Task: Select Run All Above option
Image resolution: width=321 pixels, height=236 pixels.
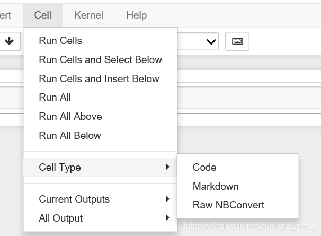Action: 70,117
